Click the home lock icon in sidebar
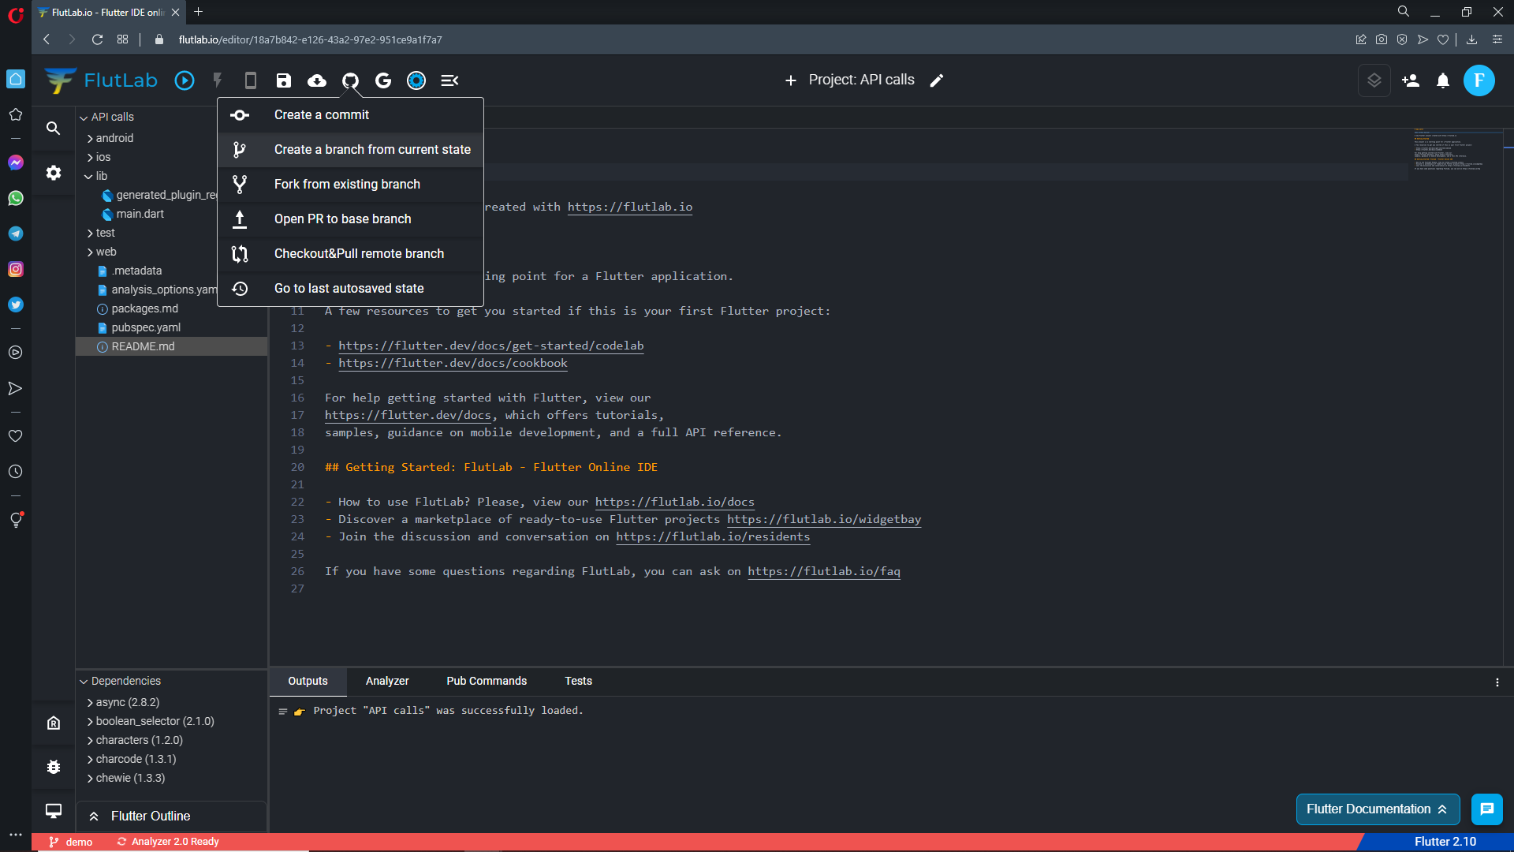 click(x=54, y=723)
